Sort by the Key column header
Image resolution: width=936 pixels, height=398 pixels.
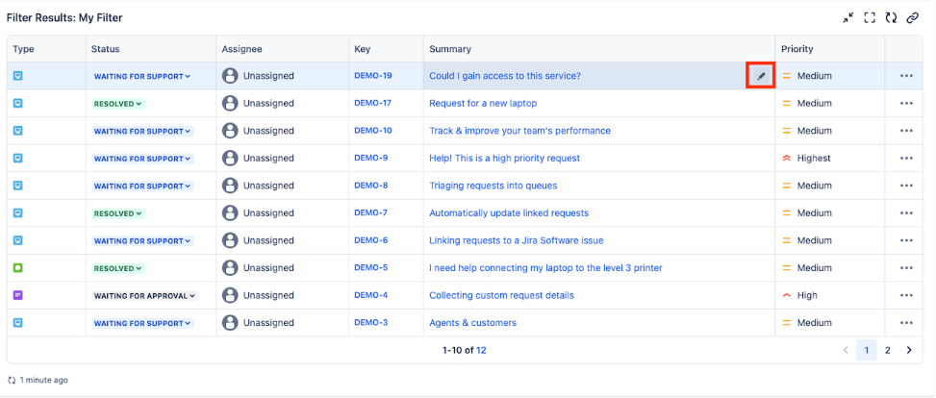[362, 49]
